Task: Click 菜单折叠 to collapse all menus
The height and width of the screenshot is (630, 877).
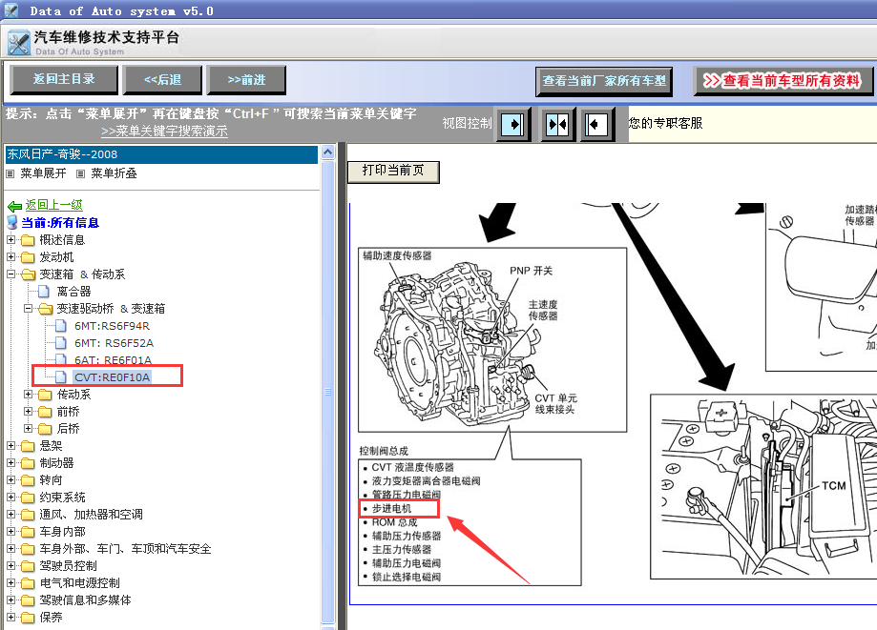Action: pyautogui.click(x=115, y=173)
